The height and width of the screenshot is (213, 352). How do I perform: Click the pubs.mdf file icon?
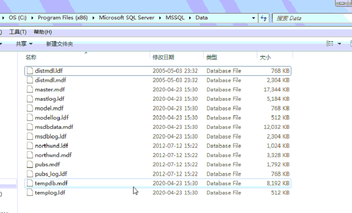click(30, 165)
